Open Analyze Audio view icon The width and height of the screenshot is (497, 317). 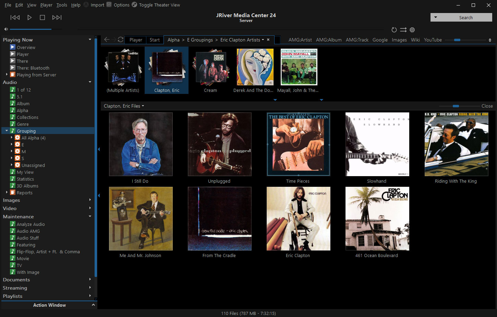13,224
